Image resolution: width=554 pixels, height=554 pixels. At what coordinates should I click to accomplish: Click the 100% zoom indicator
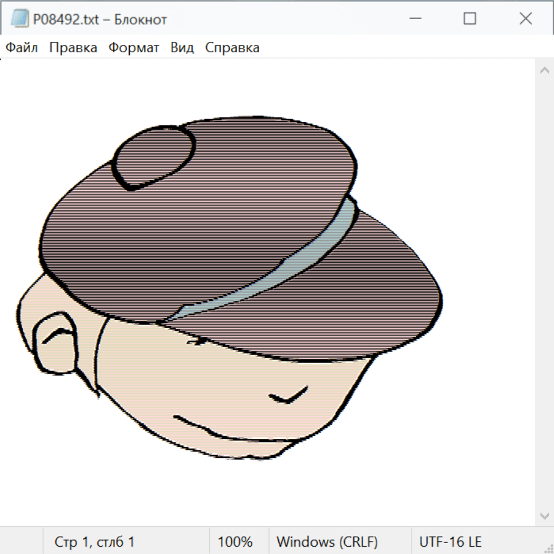235,542
